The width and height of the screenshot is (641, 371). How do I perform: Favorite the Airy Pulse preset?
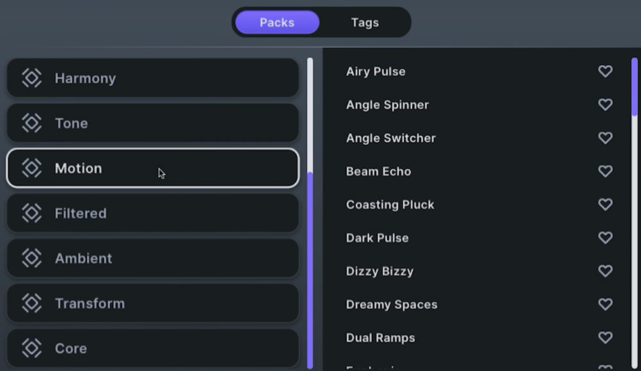tap(605, 71)
